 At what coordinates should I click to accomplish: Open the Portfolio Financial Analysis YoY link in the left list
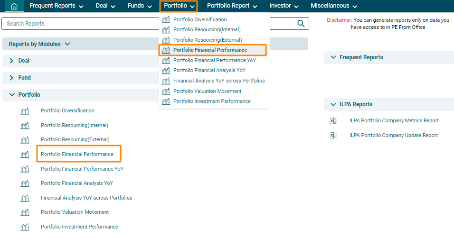76,183
